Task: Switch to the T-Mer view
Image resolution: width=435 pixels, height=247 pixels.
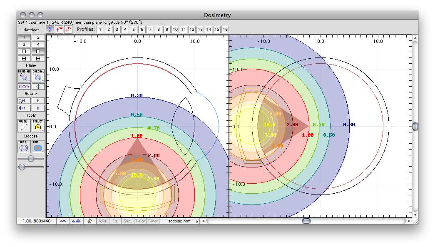Action: point(153,221)
